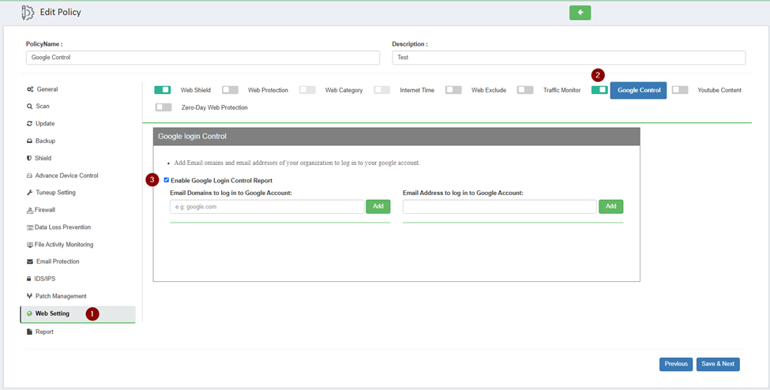Enable the Zero-Day Web Protection toggle
The height and width of the screenshot is (390, 770).
(163, 107)
